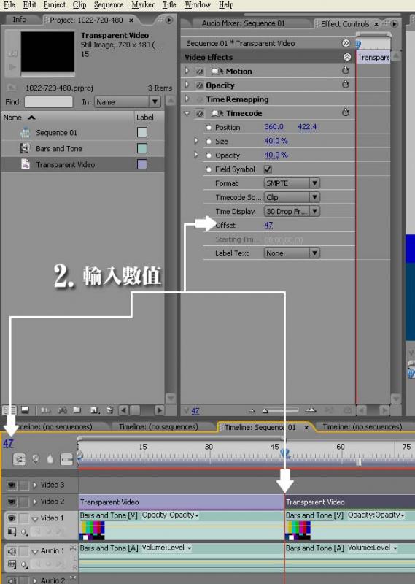Screen dimensions: 415x584
Task: Click the Offset value 47
Action: click(x=268, y=225)
